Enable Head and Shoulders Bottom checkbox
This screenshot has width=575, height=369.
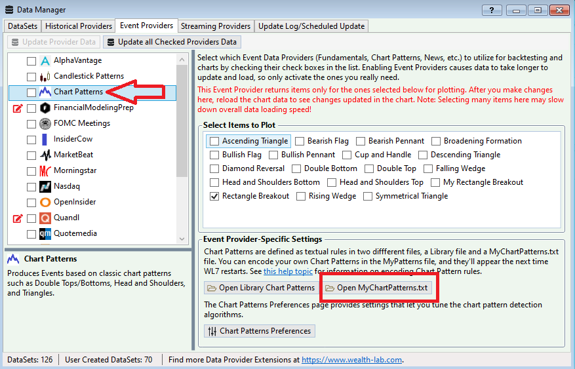click(x=214, y=182)
